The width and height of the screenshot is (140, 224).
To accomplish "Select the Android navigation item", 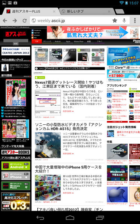I will 58,41.
